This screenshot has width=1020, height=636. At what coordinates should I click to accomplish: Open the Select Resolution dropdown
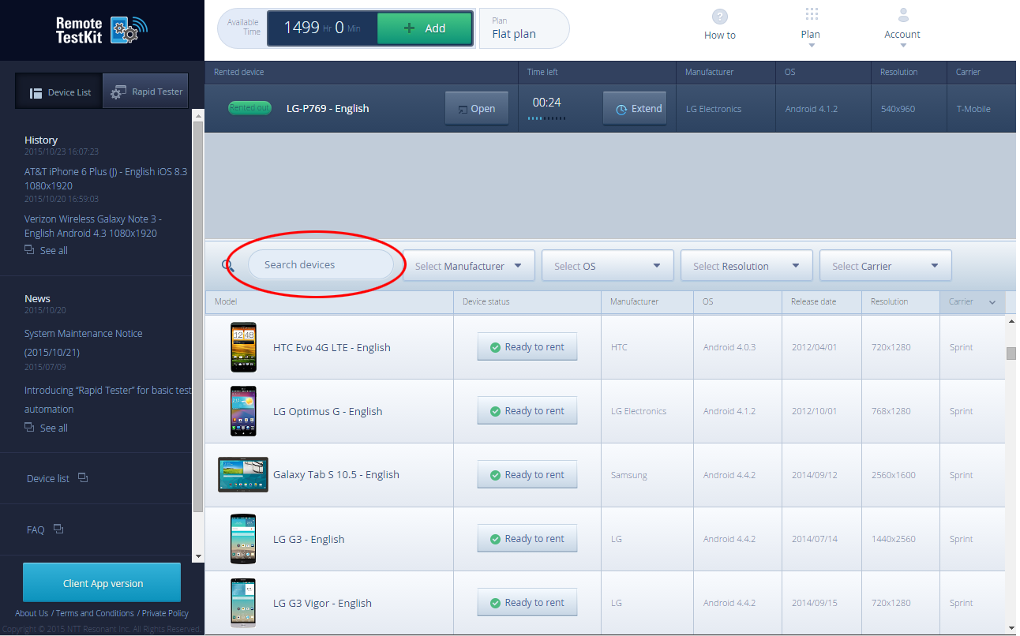click(747, 266)
